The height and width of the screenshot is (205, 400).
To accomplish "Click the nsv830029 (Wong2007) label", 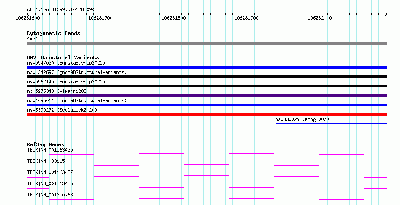I will 302,119.
